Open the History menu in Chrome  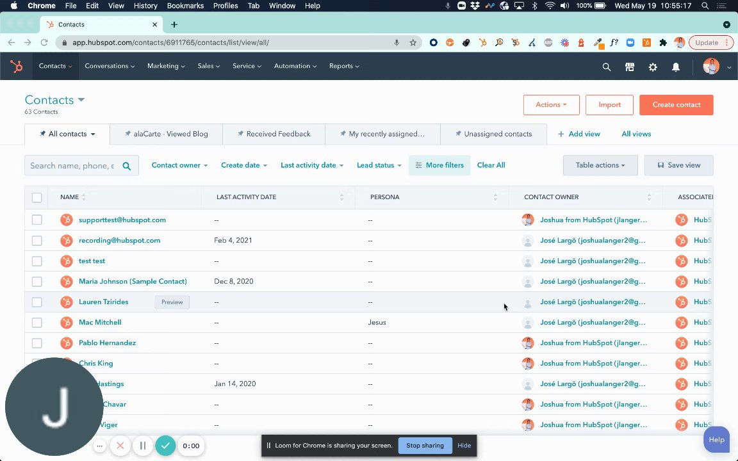click(x=145, y=6)
